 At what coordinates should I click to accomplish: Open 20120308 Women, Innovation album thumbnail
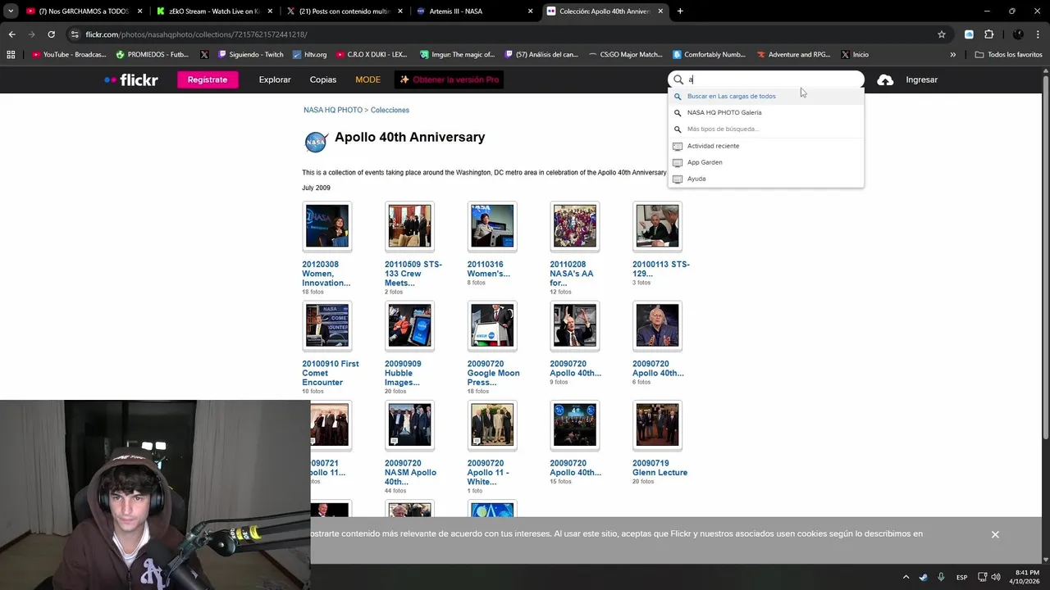[x=326, y=226]
